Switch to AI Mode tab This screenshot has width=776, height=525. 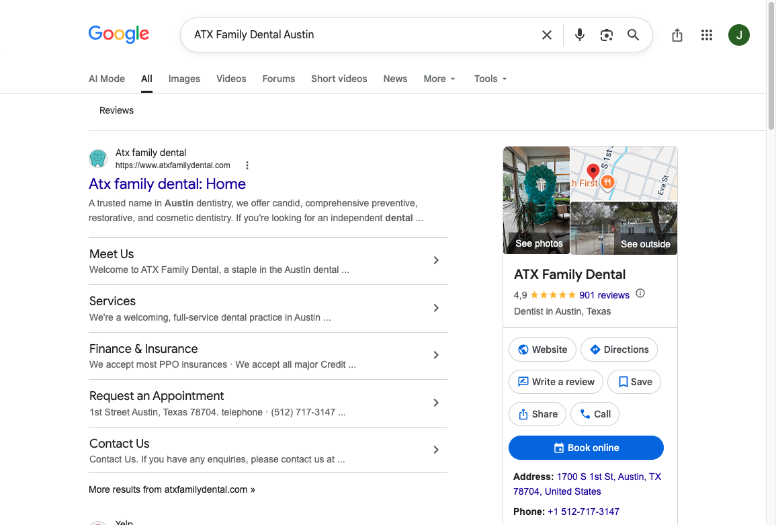tap(106, 79)
